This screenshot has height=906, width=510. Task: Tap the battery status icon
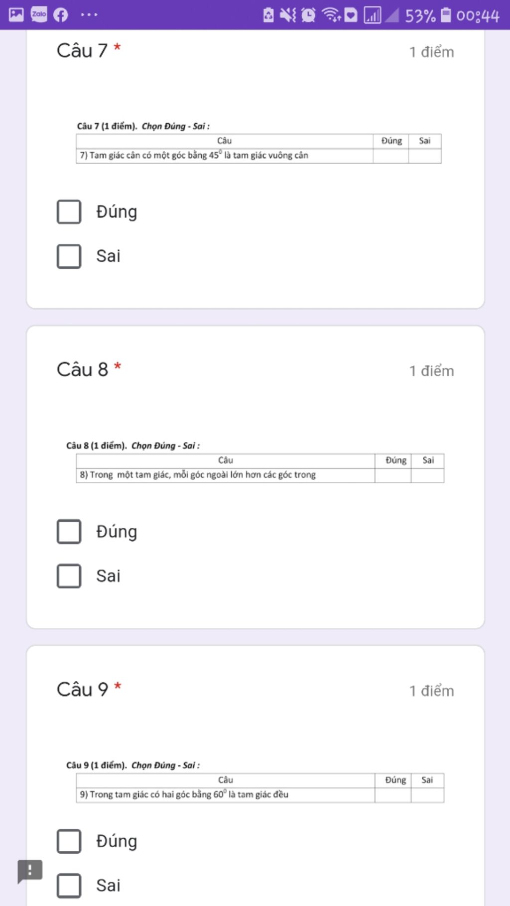point(446,15)
